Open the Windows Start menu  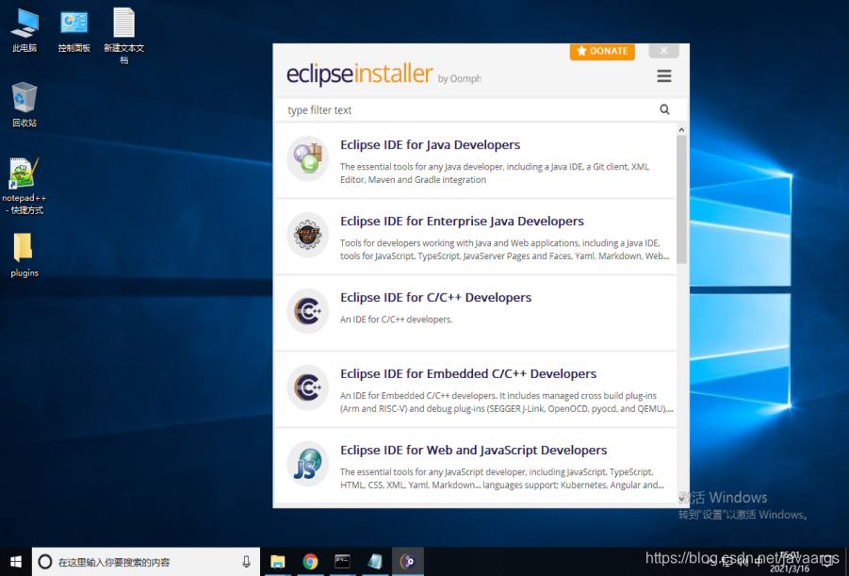tap(16, 562)
